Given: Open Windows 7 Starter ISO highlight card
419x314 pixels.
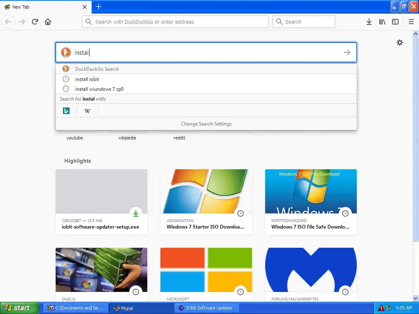Looking at the screenshot, I should point(206,202).
